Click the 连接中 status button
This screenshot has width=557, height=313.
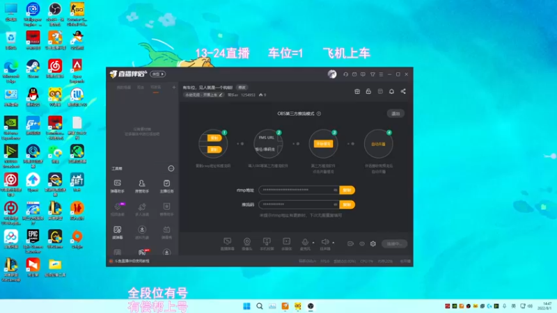pos(394,244)
